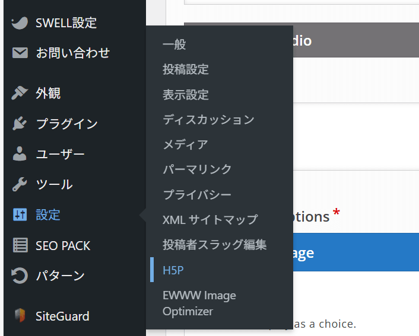Click the プラグイン plug icon
The image size is (419, 336).
[20, 124]
